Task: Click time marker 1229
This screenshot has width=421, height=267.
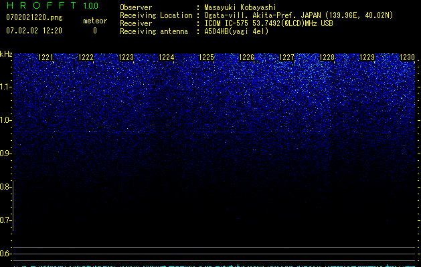Action: tap(367, 57)
